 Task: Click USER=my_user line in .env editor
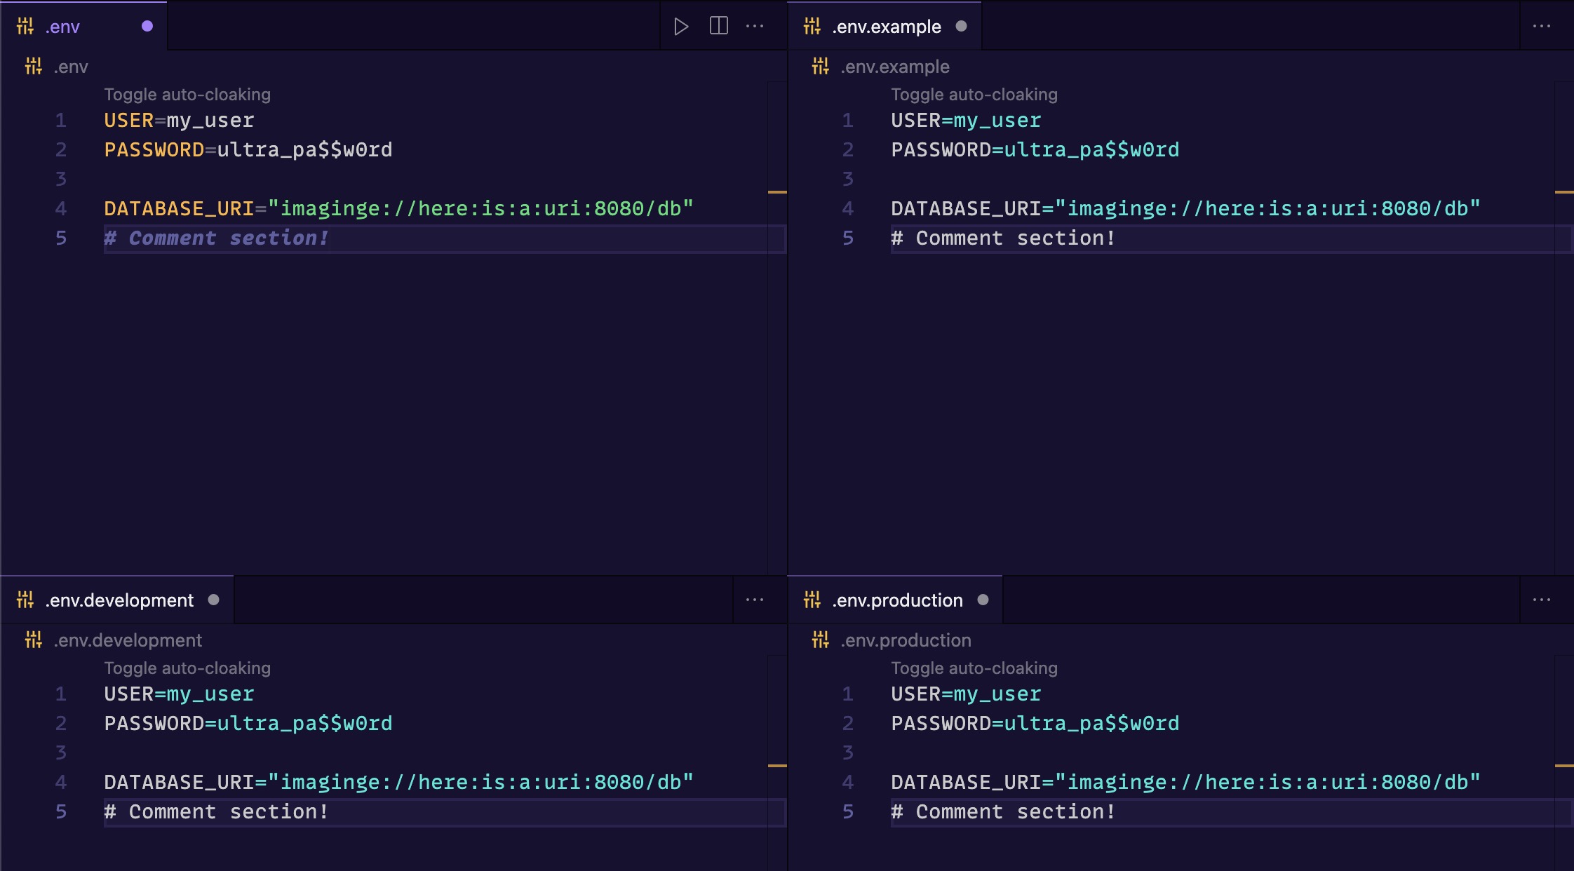(x=179, y=121)
